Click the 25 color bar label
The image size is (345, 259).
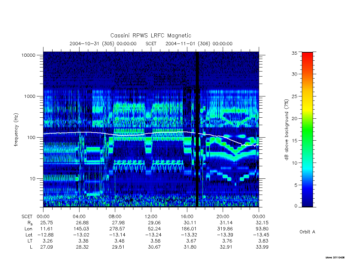click(294, 96)
